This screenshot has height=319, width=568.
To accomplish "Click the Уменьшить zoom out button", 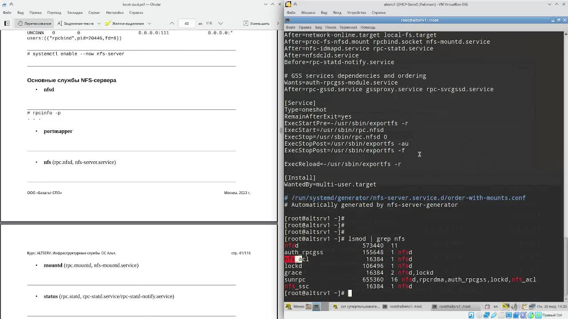I will (256, 23).
